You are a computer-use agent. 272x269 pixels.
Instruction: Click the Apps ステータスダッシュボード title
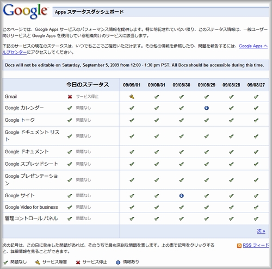coord(89,12)
